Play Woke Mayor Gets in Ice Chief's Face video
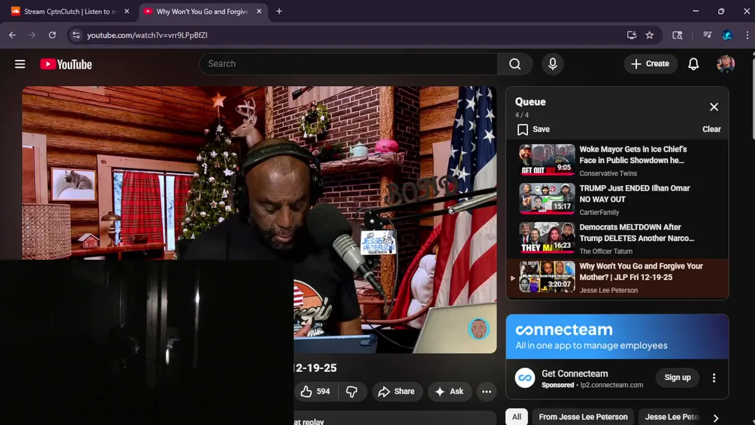 coord(617,161)
